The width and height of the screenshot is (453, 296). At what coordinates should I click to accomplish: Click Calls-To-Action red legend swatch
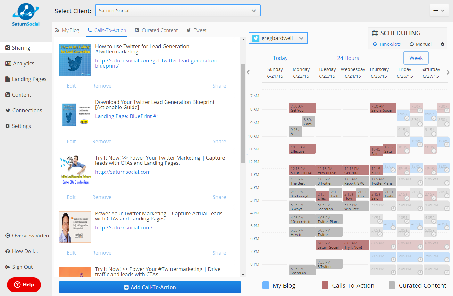pos(325,285)
